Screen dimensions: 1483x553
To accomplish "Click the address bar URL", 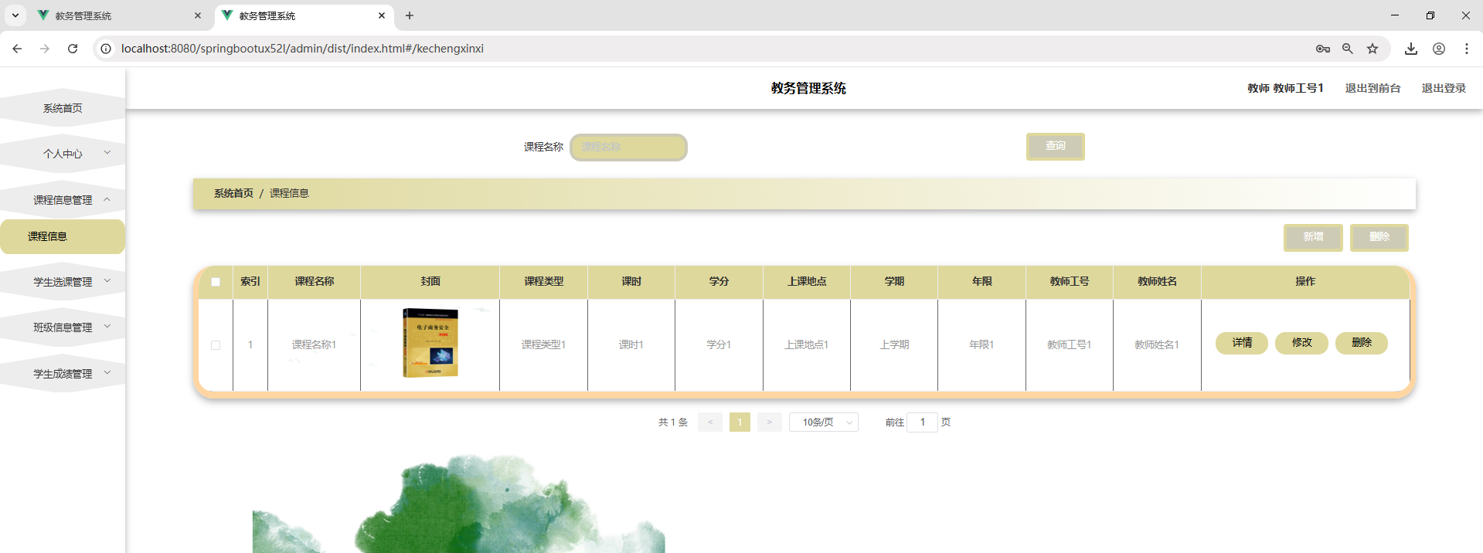I will pos(302,49).
